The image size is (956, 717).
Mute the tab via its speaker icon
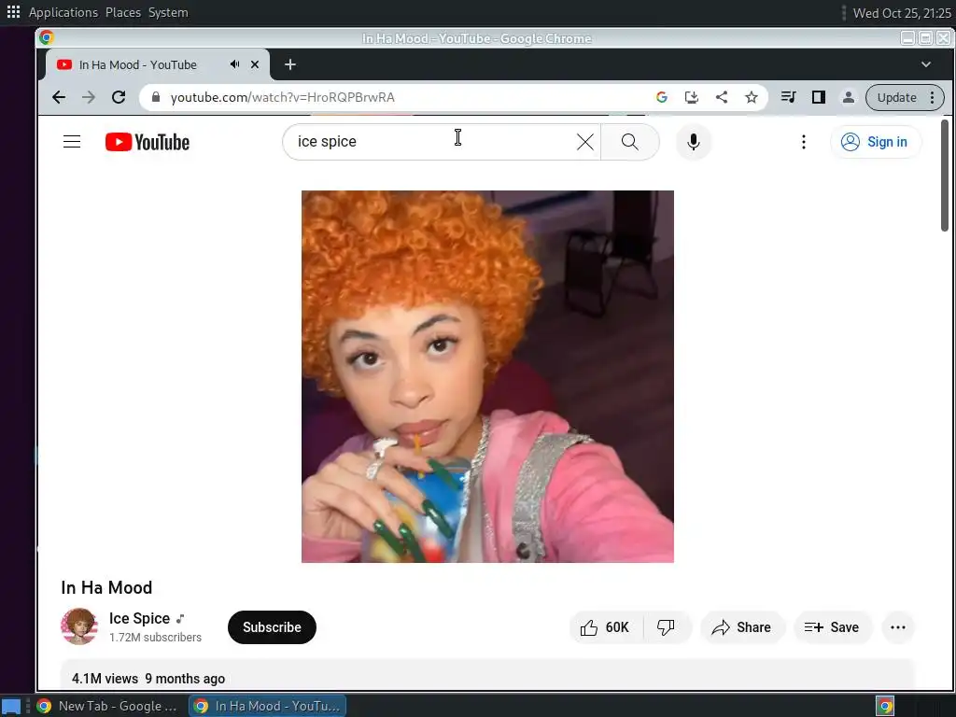click(x=234, y=64)
